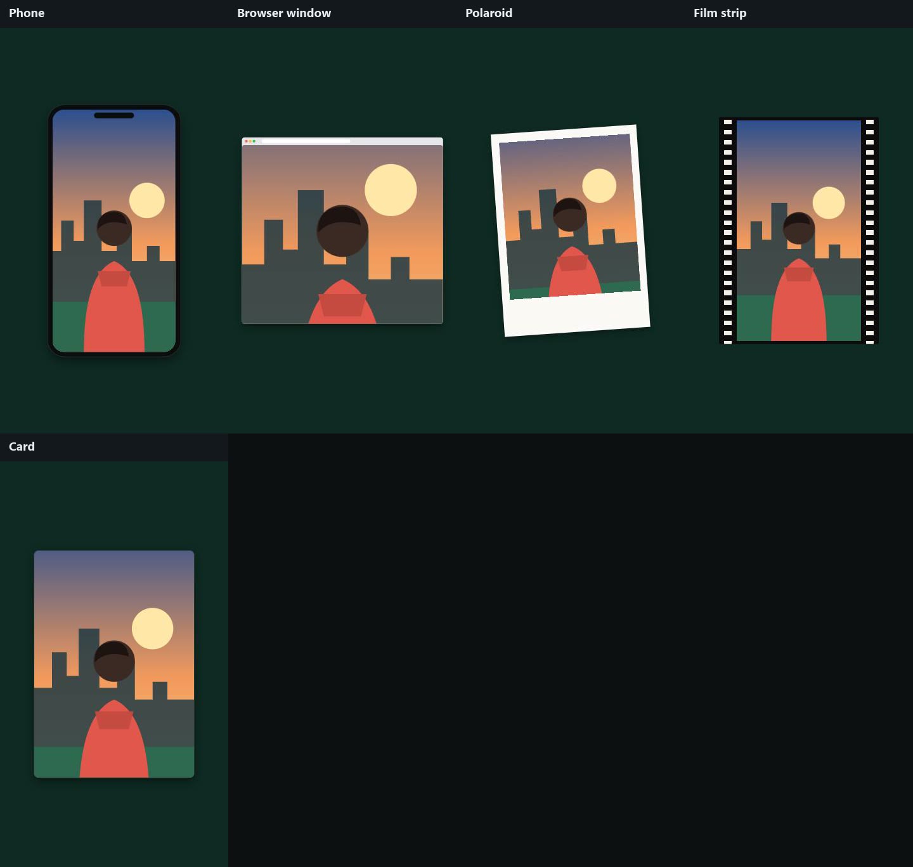Click the address bar in browser mockup

[x=306, y=141]
